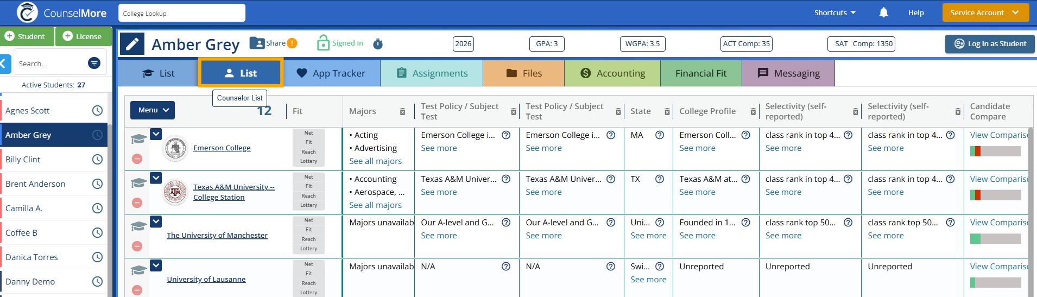The width and height of the screenshot is (1037, 297).
Task: Switch to the student List tab with cap icon
Action: coord(158,73)
